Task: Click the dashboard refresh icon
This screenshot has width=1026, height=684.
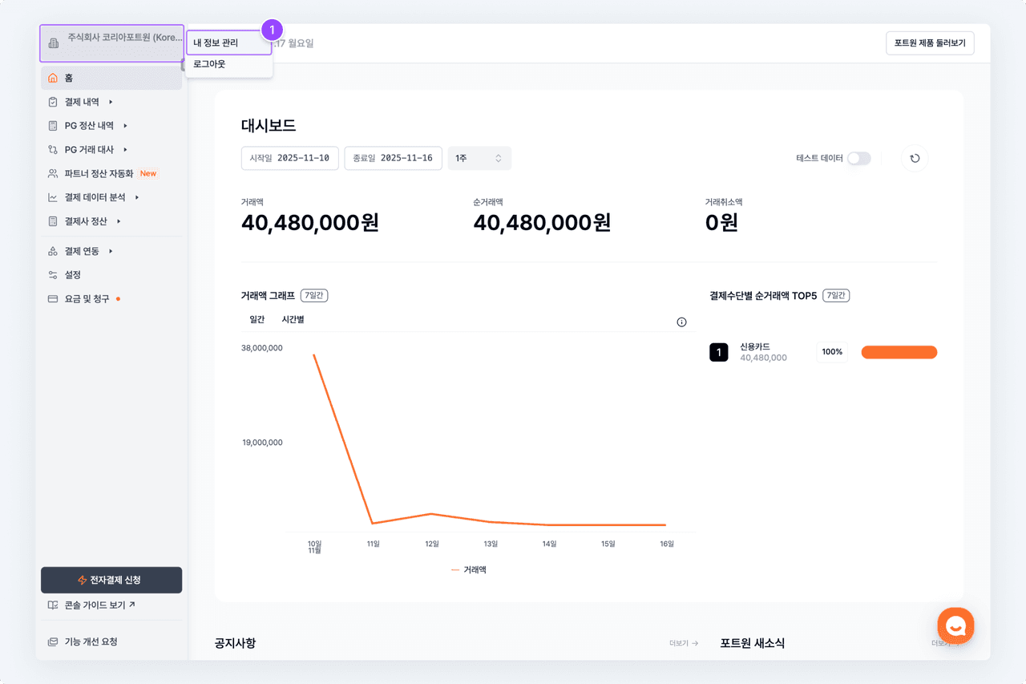Action: tap(915, 159)
